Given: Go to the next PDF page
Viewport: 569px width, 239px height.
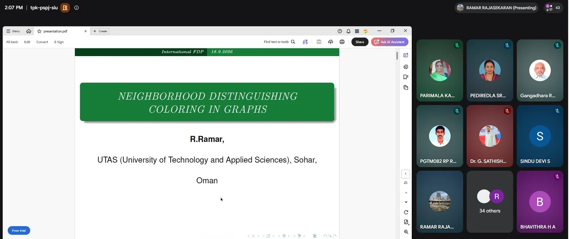Looking at the screenshot, I should [x=406, y=202].
